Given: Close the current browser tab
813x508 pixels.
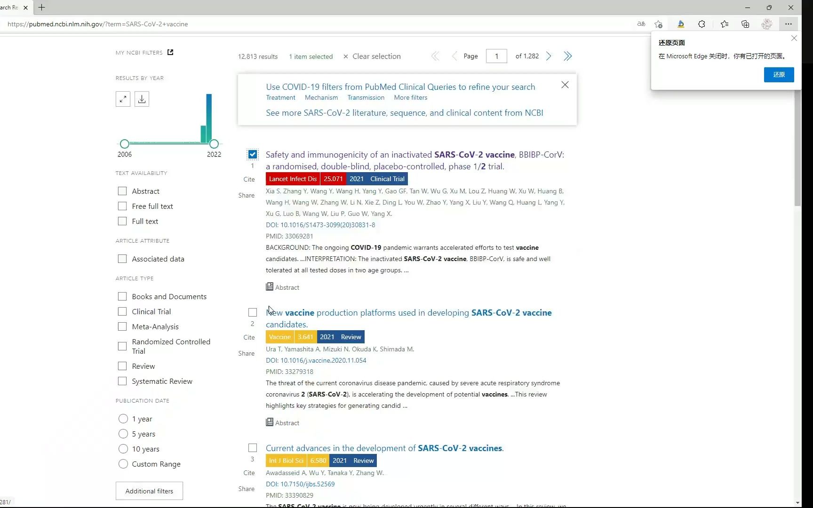Looking at the screenshot, I should [25, 8].
